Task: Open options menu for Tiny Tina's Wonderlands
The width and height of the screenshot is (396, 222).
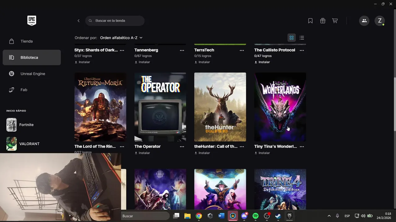Action: 302,147
